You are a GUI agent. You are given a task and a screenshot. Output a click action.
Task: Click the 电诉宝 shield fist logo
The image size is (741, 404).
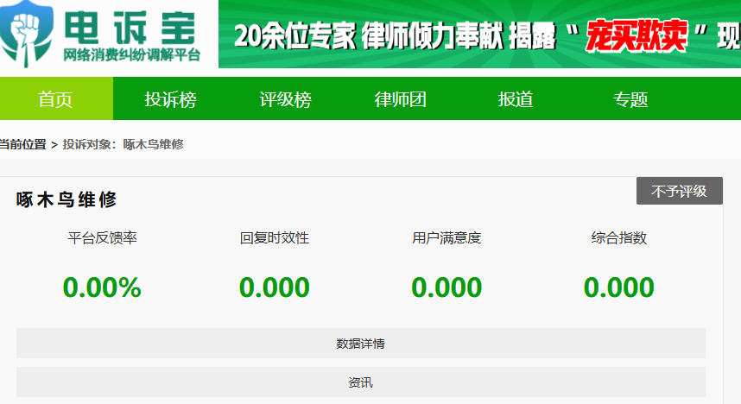pyautogui.click(x=26, y=34)
